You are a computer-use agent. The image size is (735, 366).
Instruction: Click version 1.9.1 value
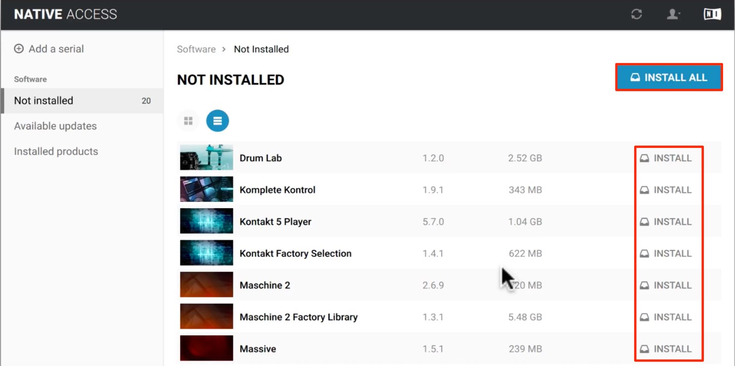click(433, 190)
